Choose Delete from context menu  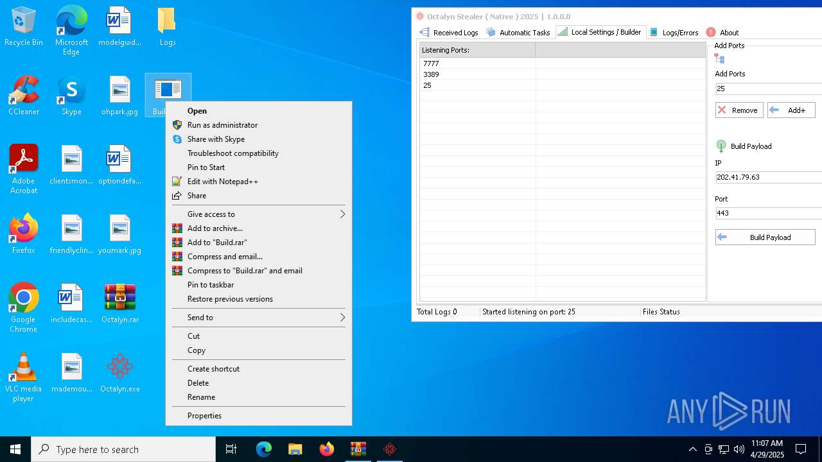(x=259, y=383)
